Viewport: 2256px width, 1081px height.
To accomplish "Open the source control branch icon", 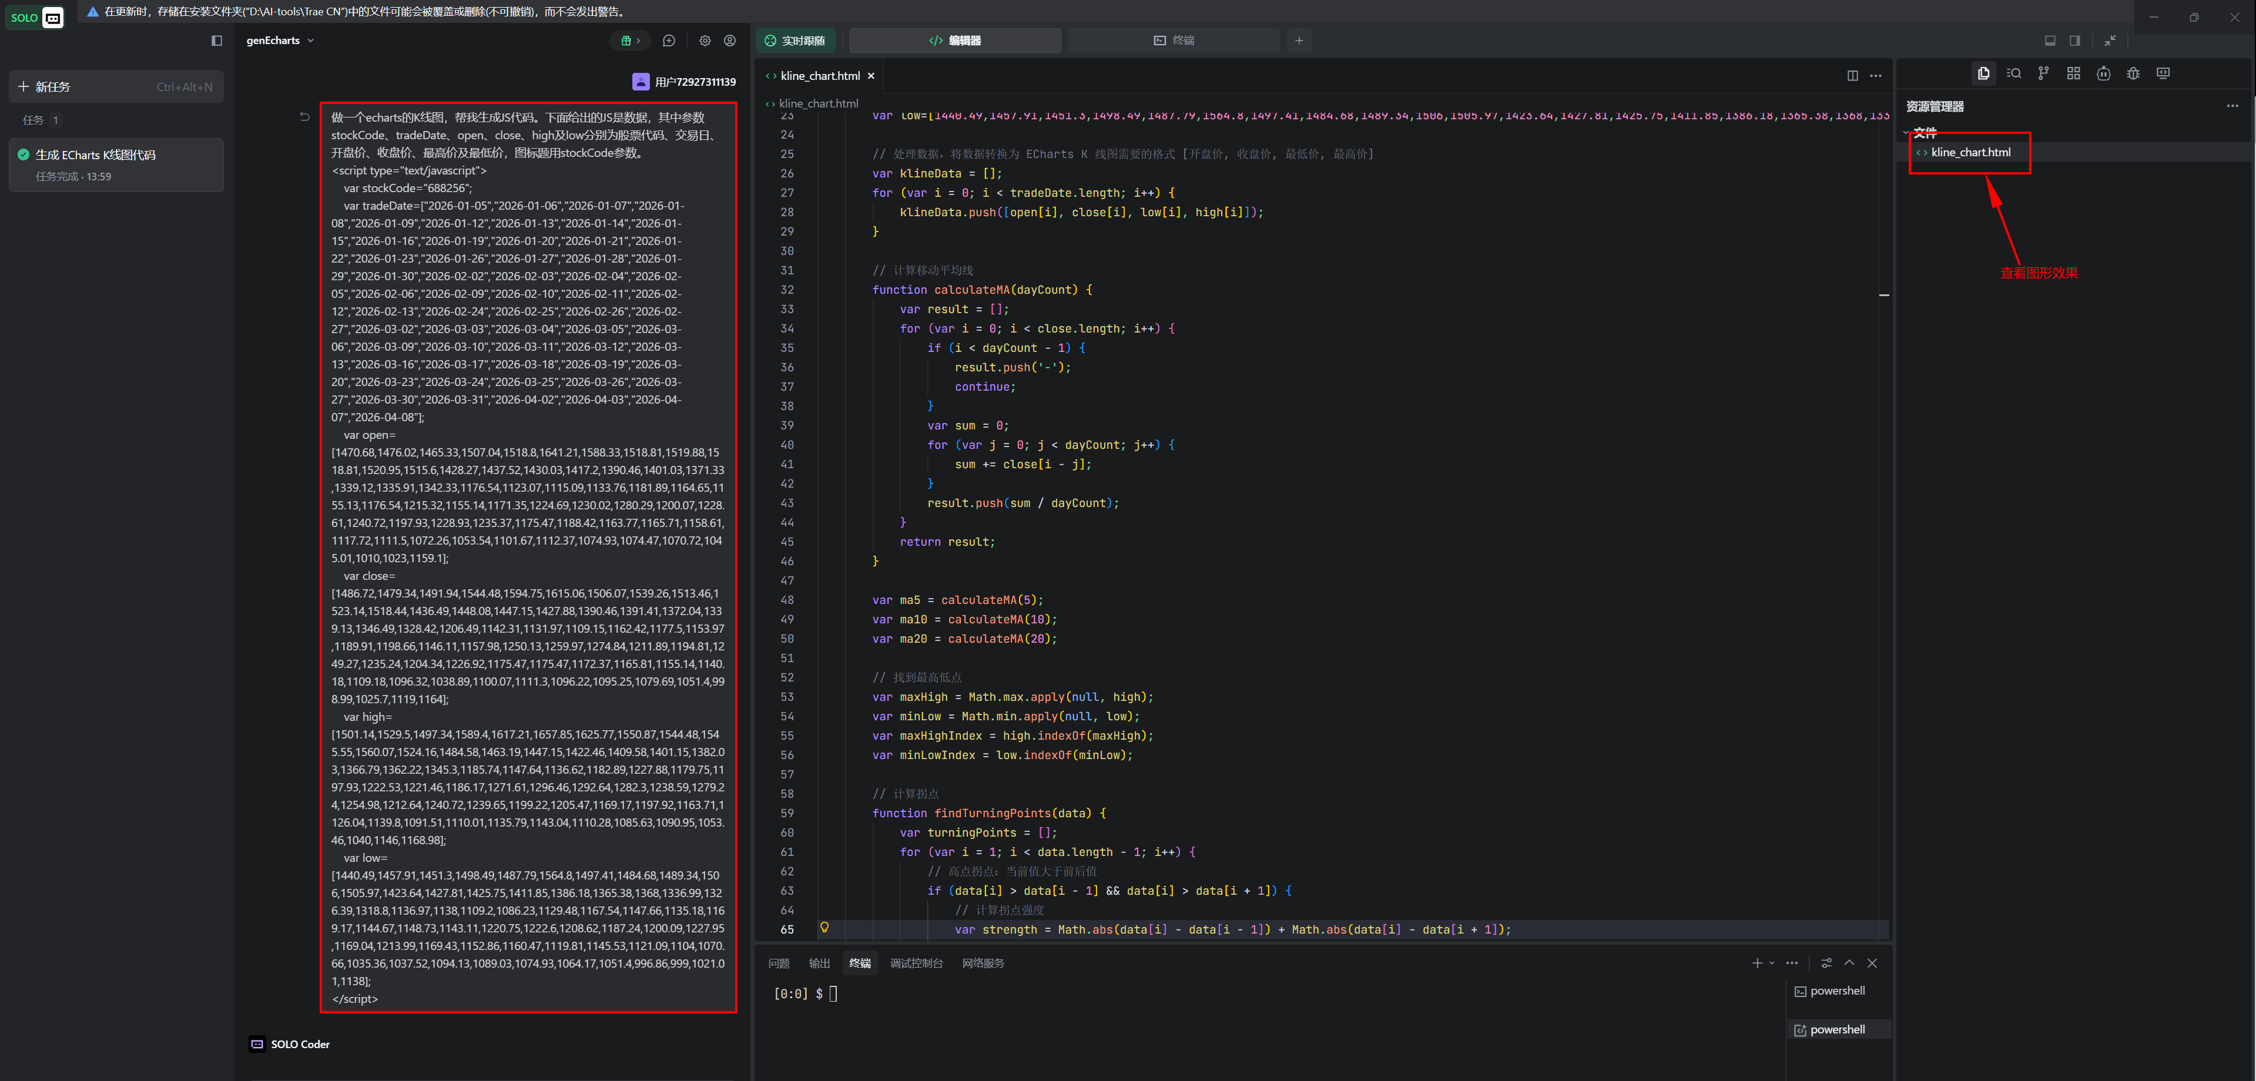I will [x=2043, y=73].
